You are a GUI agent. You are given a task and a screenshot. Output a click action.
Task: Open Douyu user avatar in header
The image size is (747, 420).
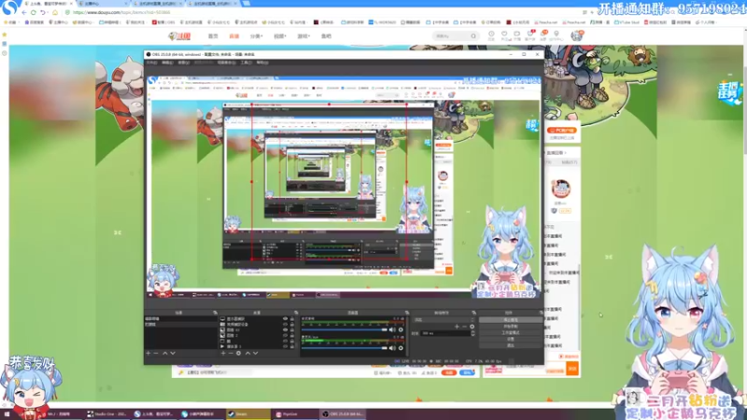coord(577,35)
